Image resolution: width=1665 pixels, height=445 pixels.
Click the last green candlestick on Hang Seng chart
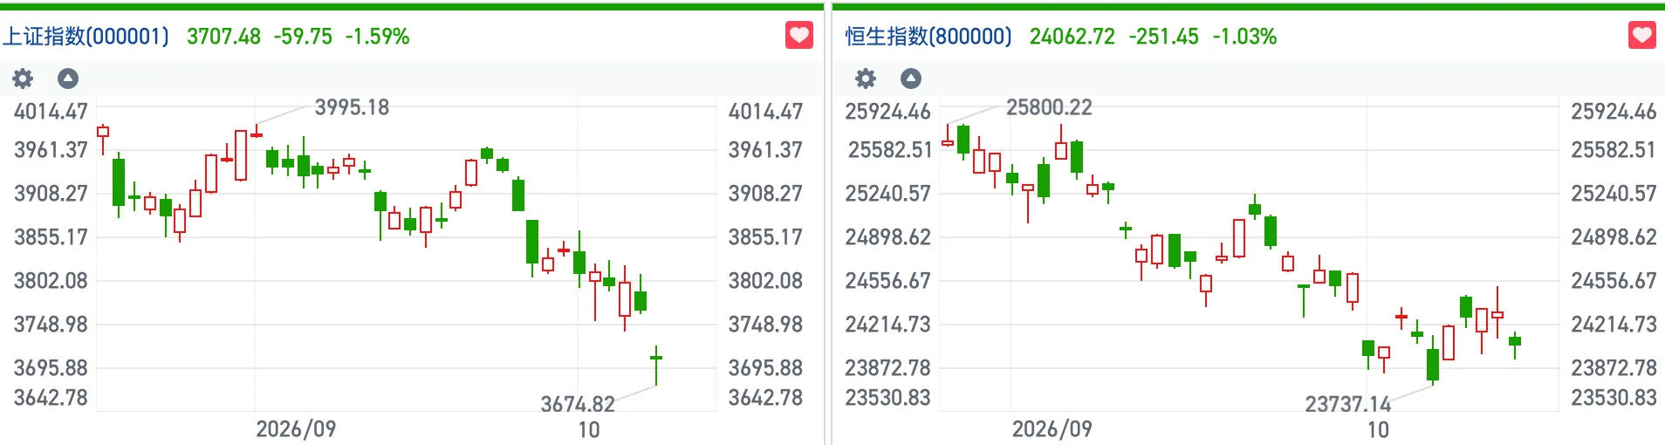pos(1515,344)
